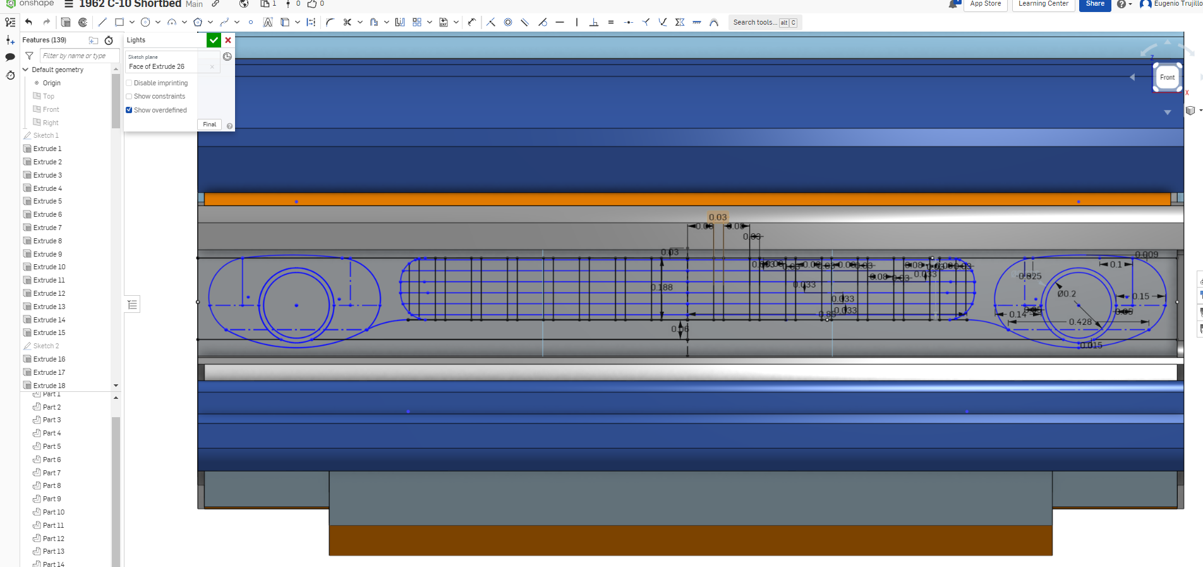This screenshot has width=1203, height=567.
Task: Toggle the Construction geometry tool
Action: (311, 22)
